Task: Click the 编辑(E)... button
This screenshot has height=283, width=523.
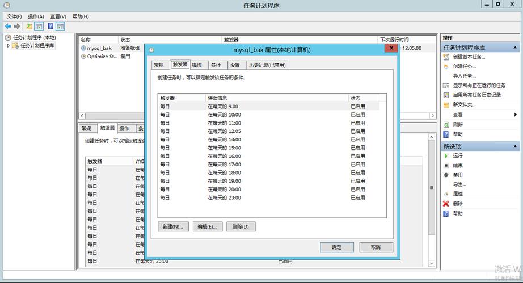Action: [x=207, y=227]
